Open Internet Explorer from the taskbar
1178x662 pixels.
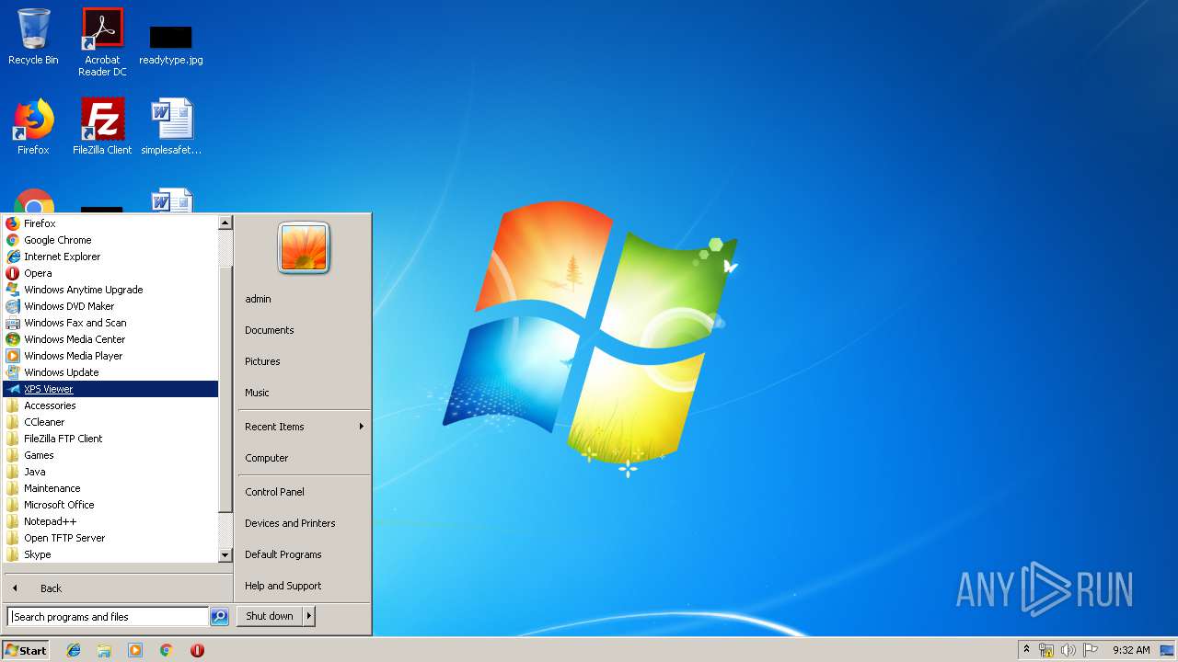(74, 650)
